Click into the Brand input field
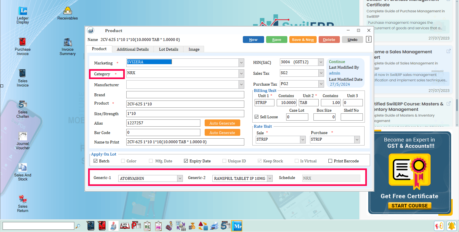The height and width of the screenshot is (232, 459). click(185, 95)
